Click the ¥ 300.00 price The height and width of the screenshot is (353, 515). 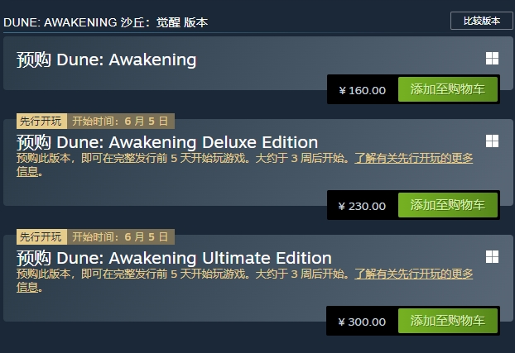(362, 322)
